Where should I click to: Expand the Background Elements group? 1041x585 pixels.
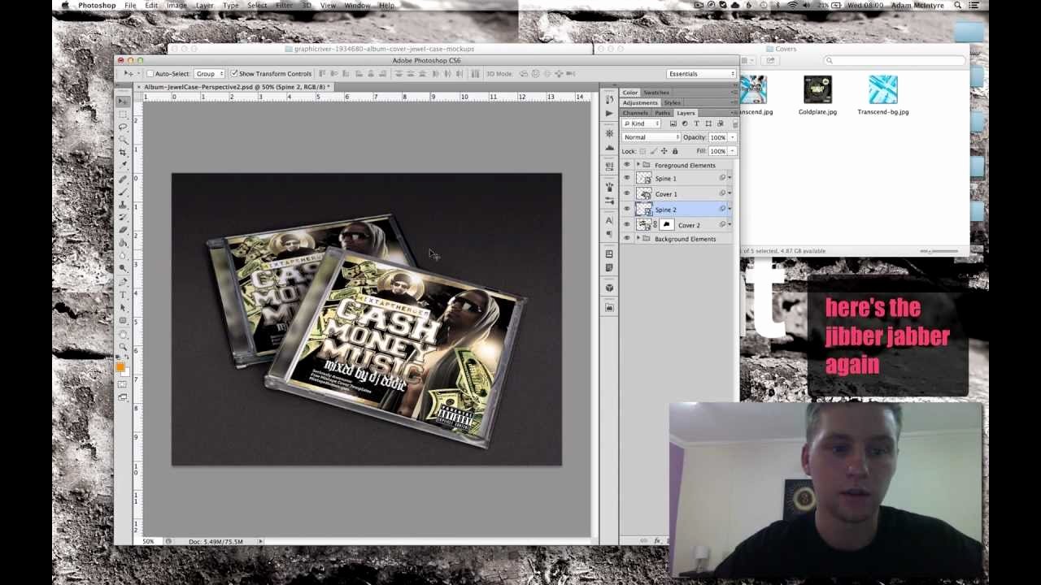click(638, 238)
